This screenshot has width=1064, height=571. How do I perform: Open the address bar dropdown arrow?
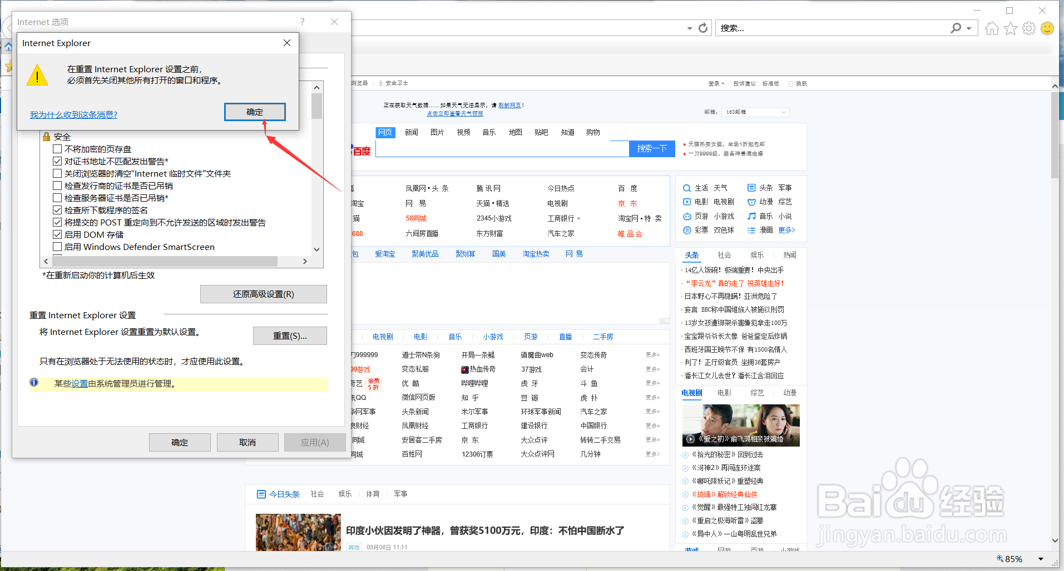(x=690, y=28)
